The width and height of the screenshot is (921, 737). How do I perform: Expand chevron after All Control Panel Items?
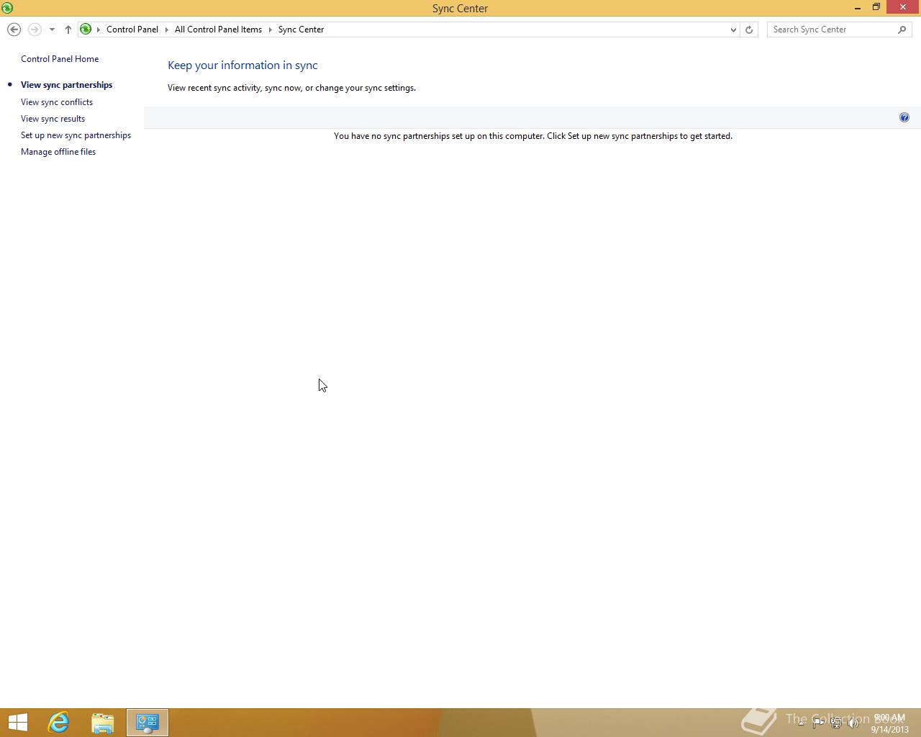pos(271,30)
